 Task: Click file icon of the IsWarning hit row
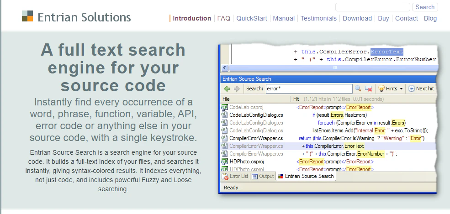pos(224,138)
